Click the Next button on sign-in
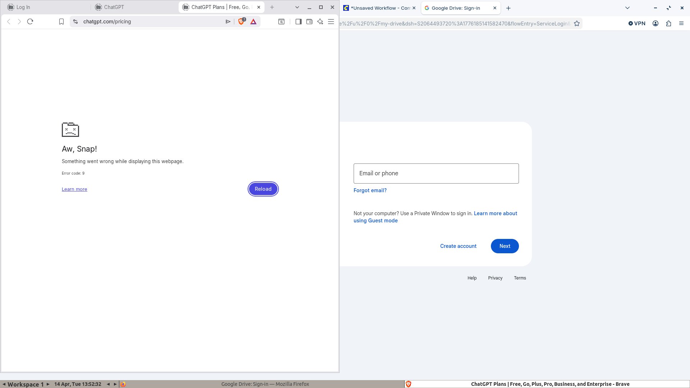Image resolution: width=690 pixels, height=388 pixels. pos(505,246)
